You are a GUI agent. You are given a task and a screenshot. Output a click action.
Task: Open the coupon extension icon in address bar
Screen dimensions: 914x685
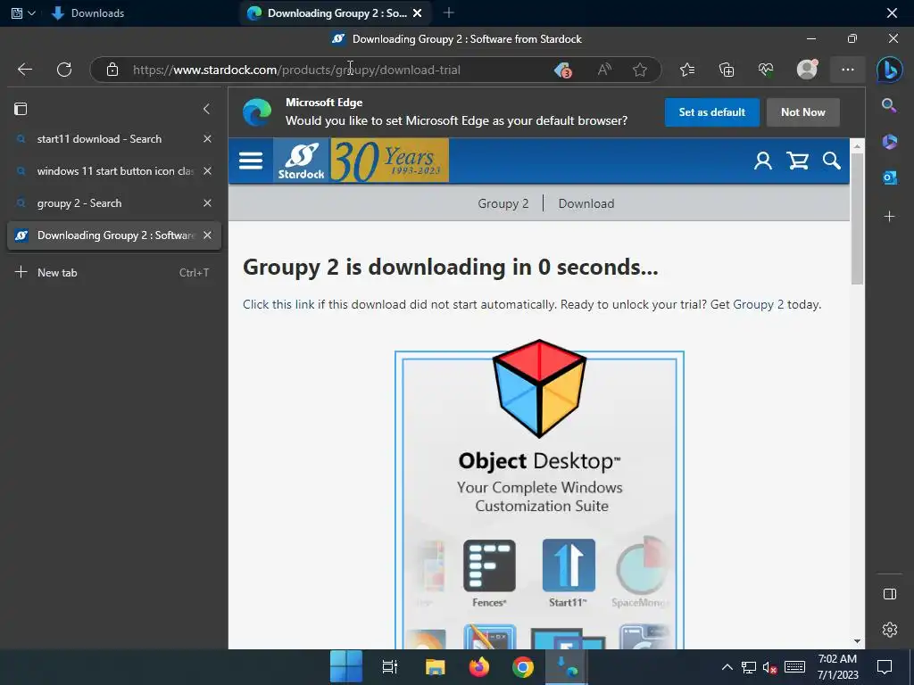point(563,70)
